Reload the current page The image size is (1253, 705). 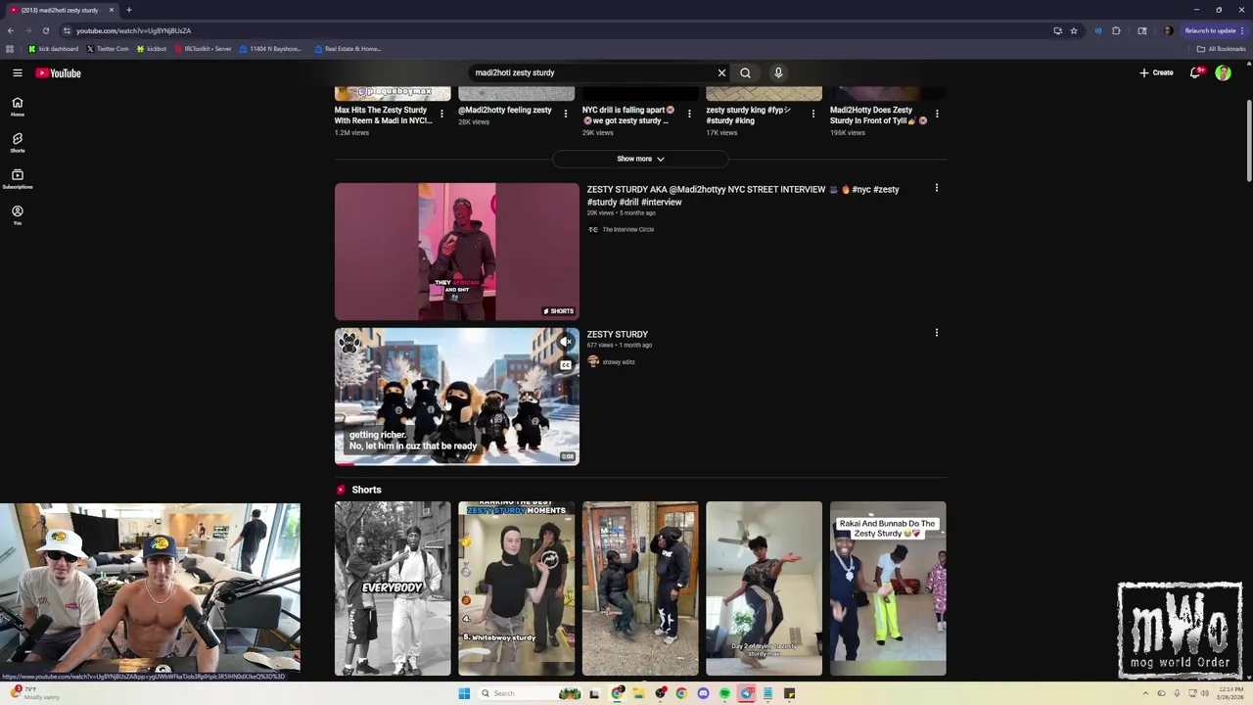(45, 30)
